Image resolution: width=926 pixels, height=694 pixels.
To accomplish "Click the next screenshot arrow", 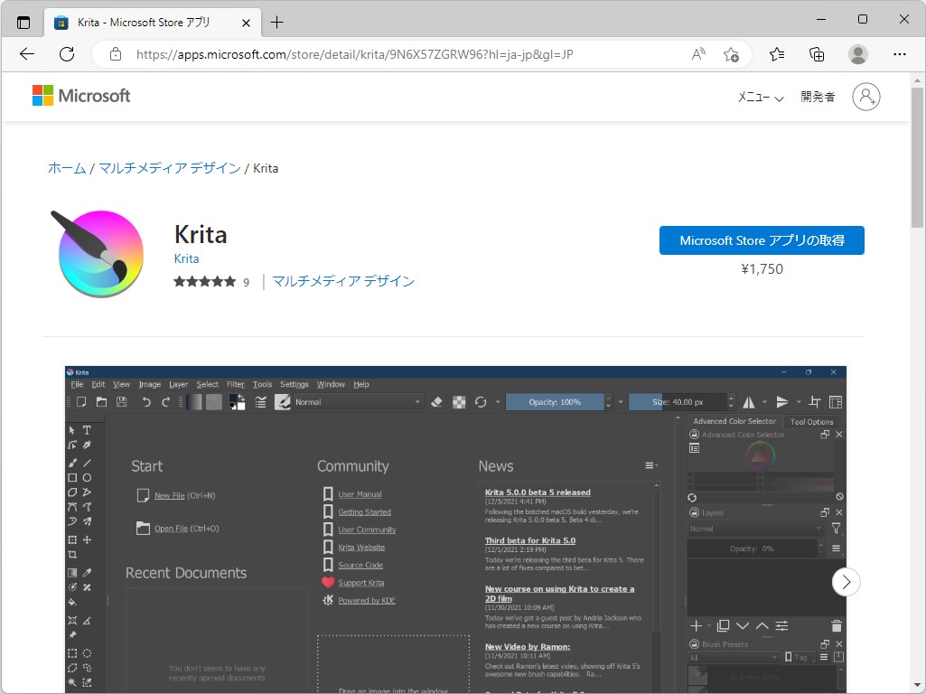I will click(846, 582).
